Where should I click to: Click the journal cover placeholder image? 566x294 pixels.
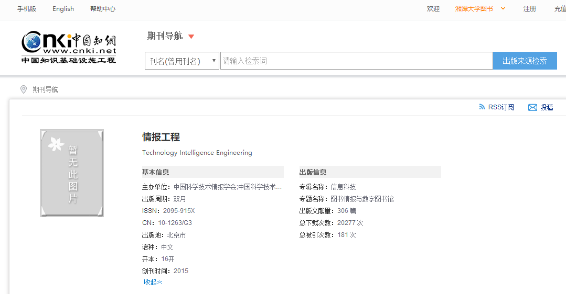(x=72, y=173)
